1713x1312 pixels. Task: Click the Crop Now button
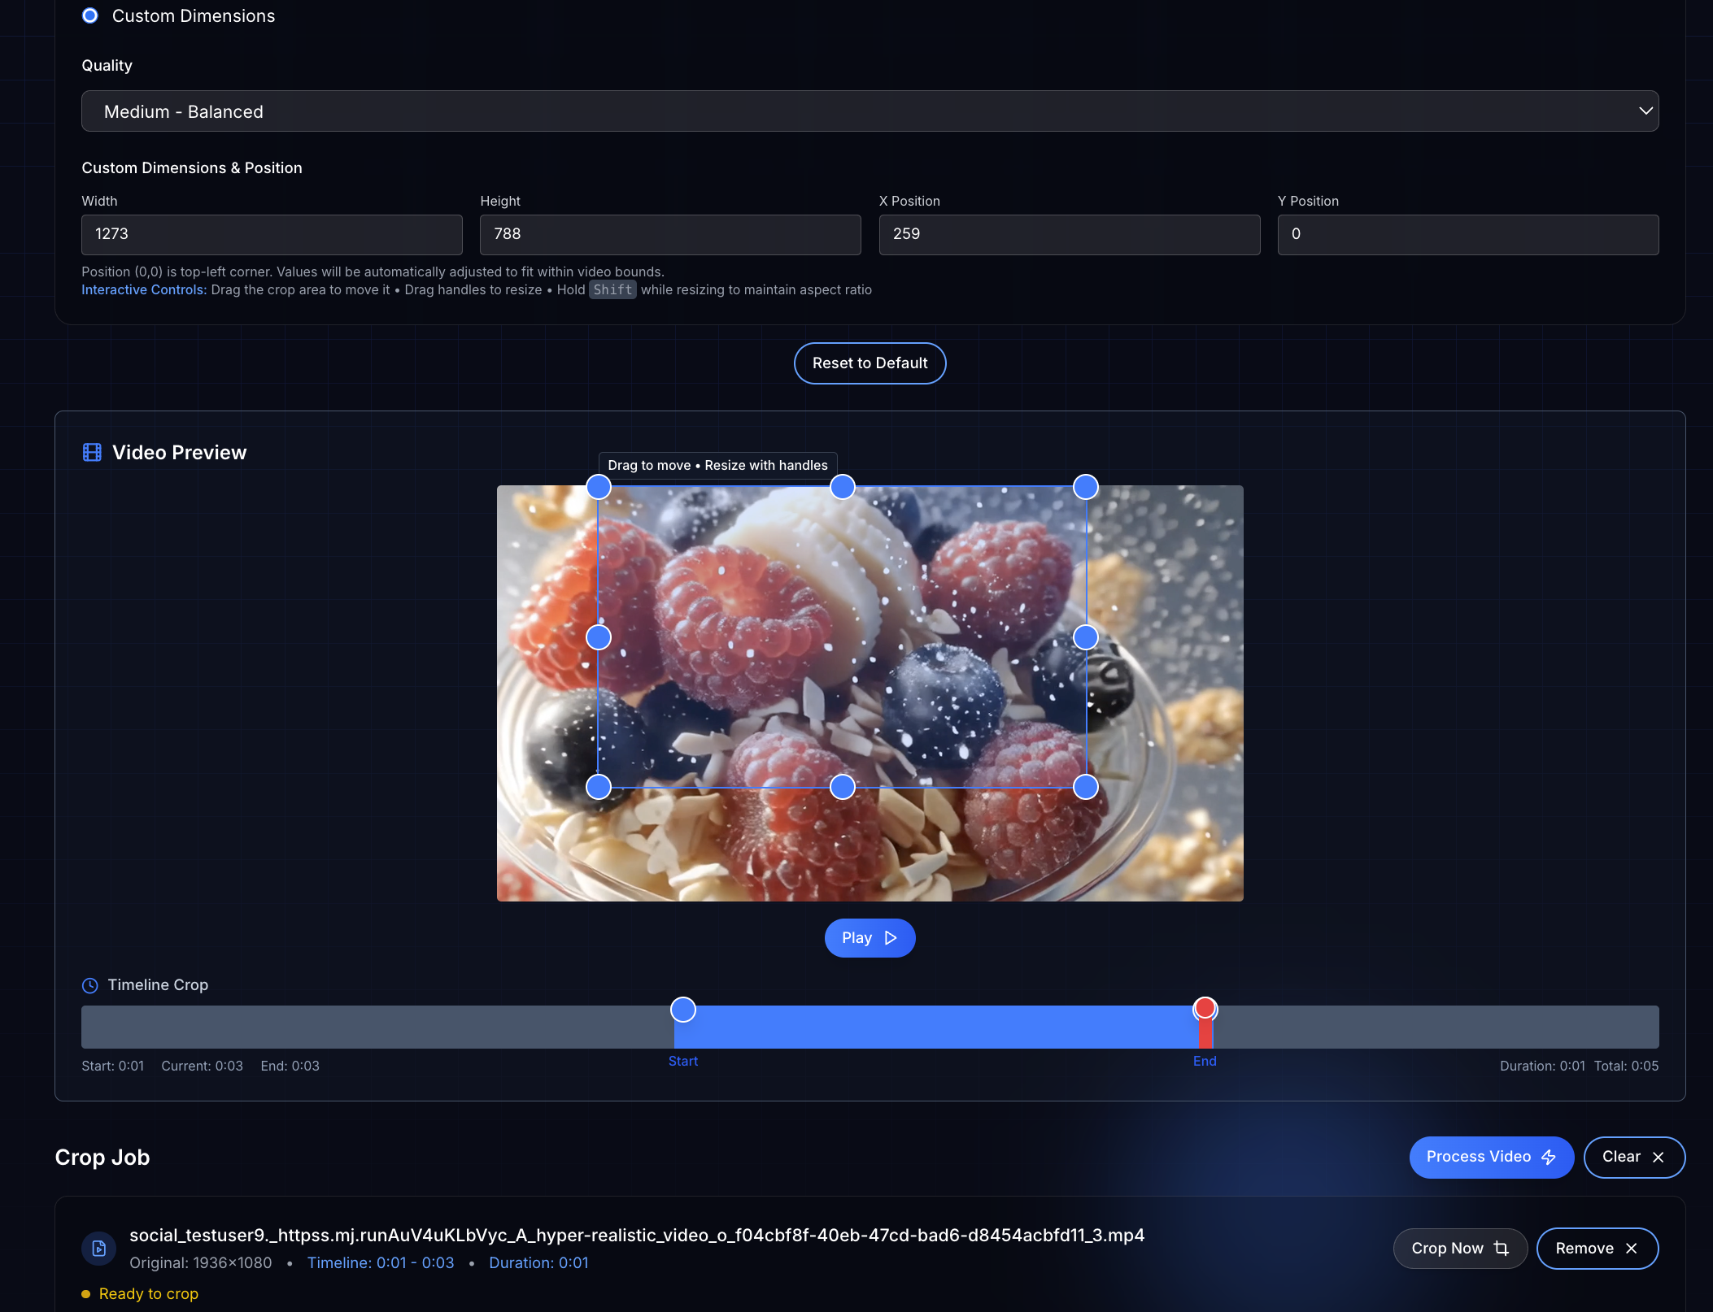pyautogui.click(x=1460, y=1249)
